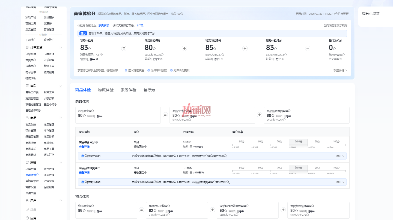Open 权益详情 link
The width and height of the screenshot is (393, 220).
(340, 70)
